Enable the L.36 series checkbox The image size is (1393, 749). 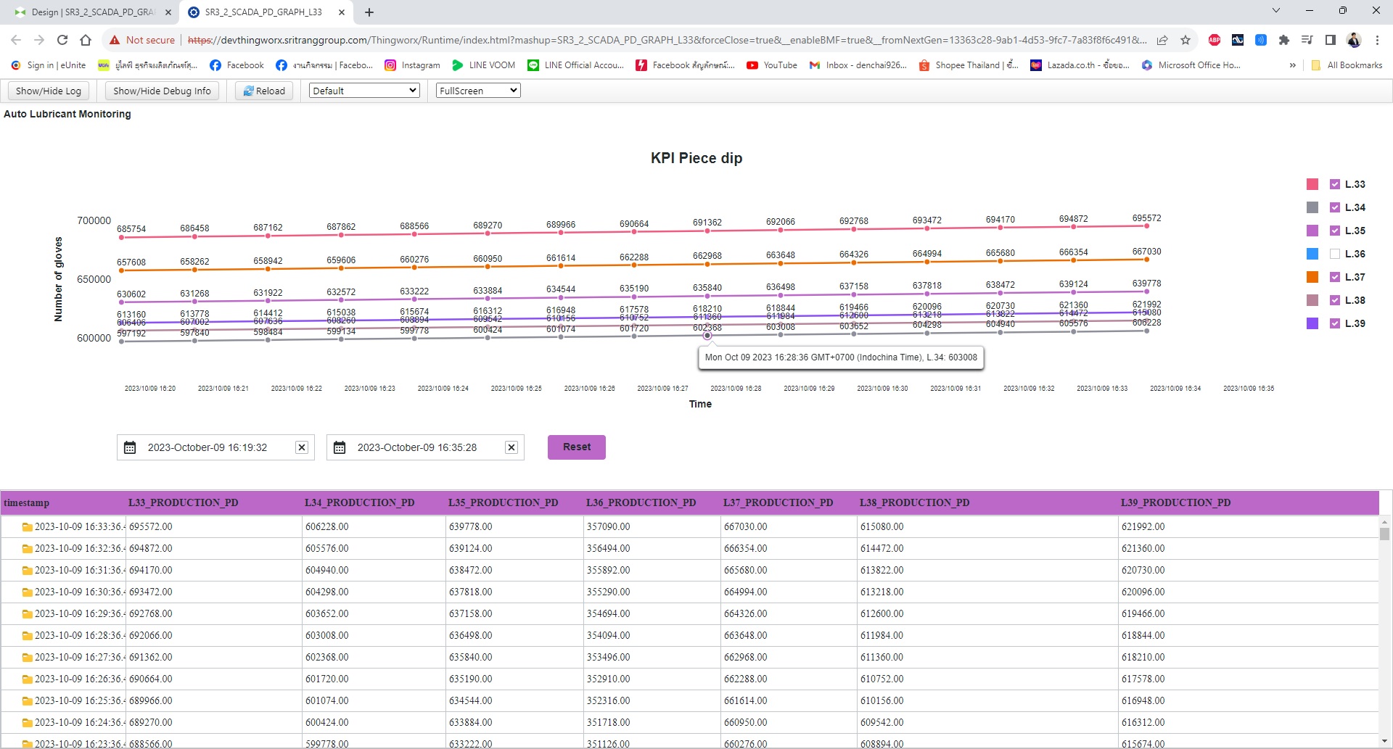(x=1334, y=254)
